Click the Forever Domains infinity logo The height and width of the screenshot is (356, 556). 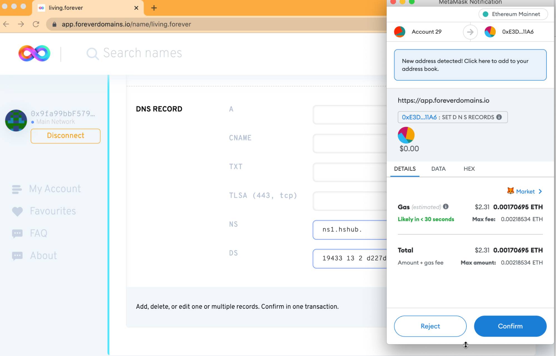(x=34, y=53)
